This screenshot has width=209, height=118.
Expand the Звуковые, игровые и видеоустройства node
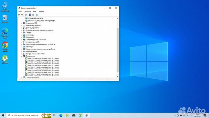pos(21,30)
